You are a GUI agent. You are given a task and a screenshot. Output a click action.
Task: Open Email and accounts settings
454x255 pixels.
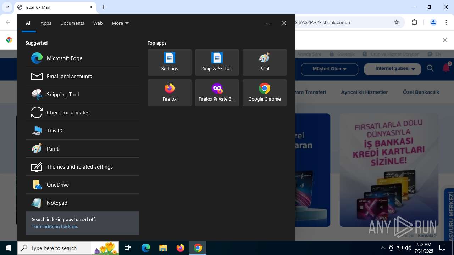(x=82, y=76)
